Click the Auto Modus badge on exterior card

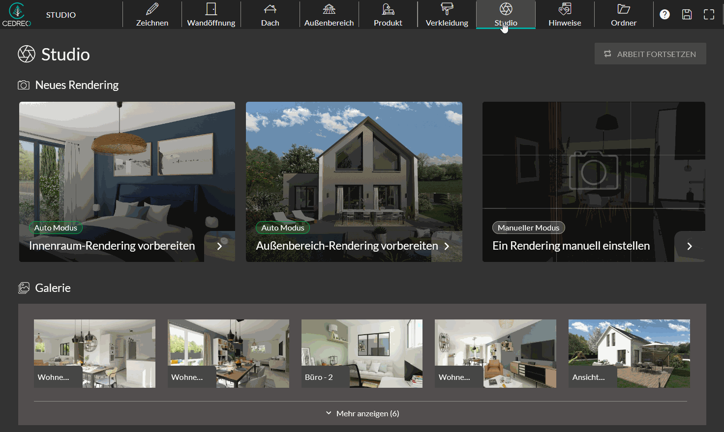click(x=283, y=228)
